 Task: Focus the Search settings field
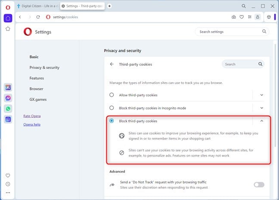(x=232, y=32)
